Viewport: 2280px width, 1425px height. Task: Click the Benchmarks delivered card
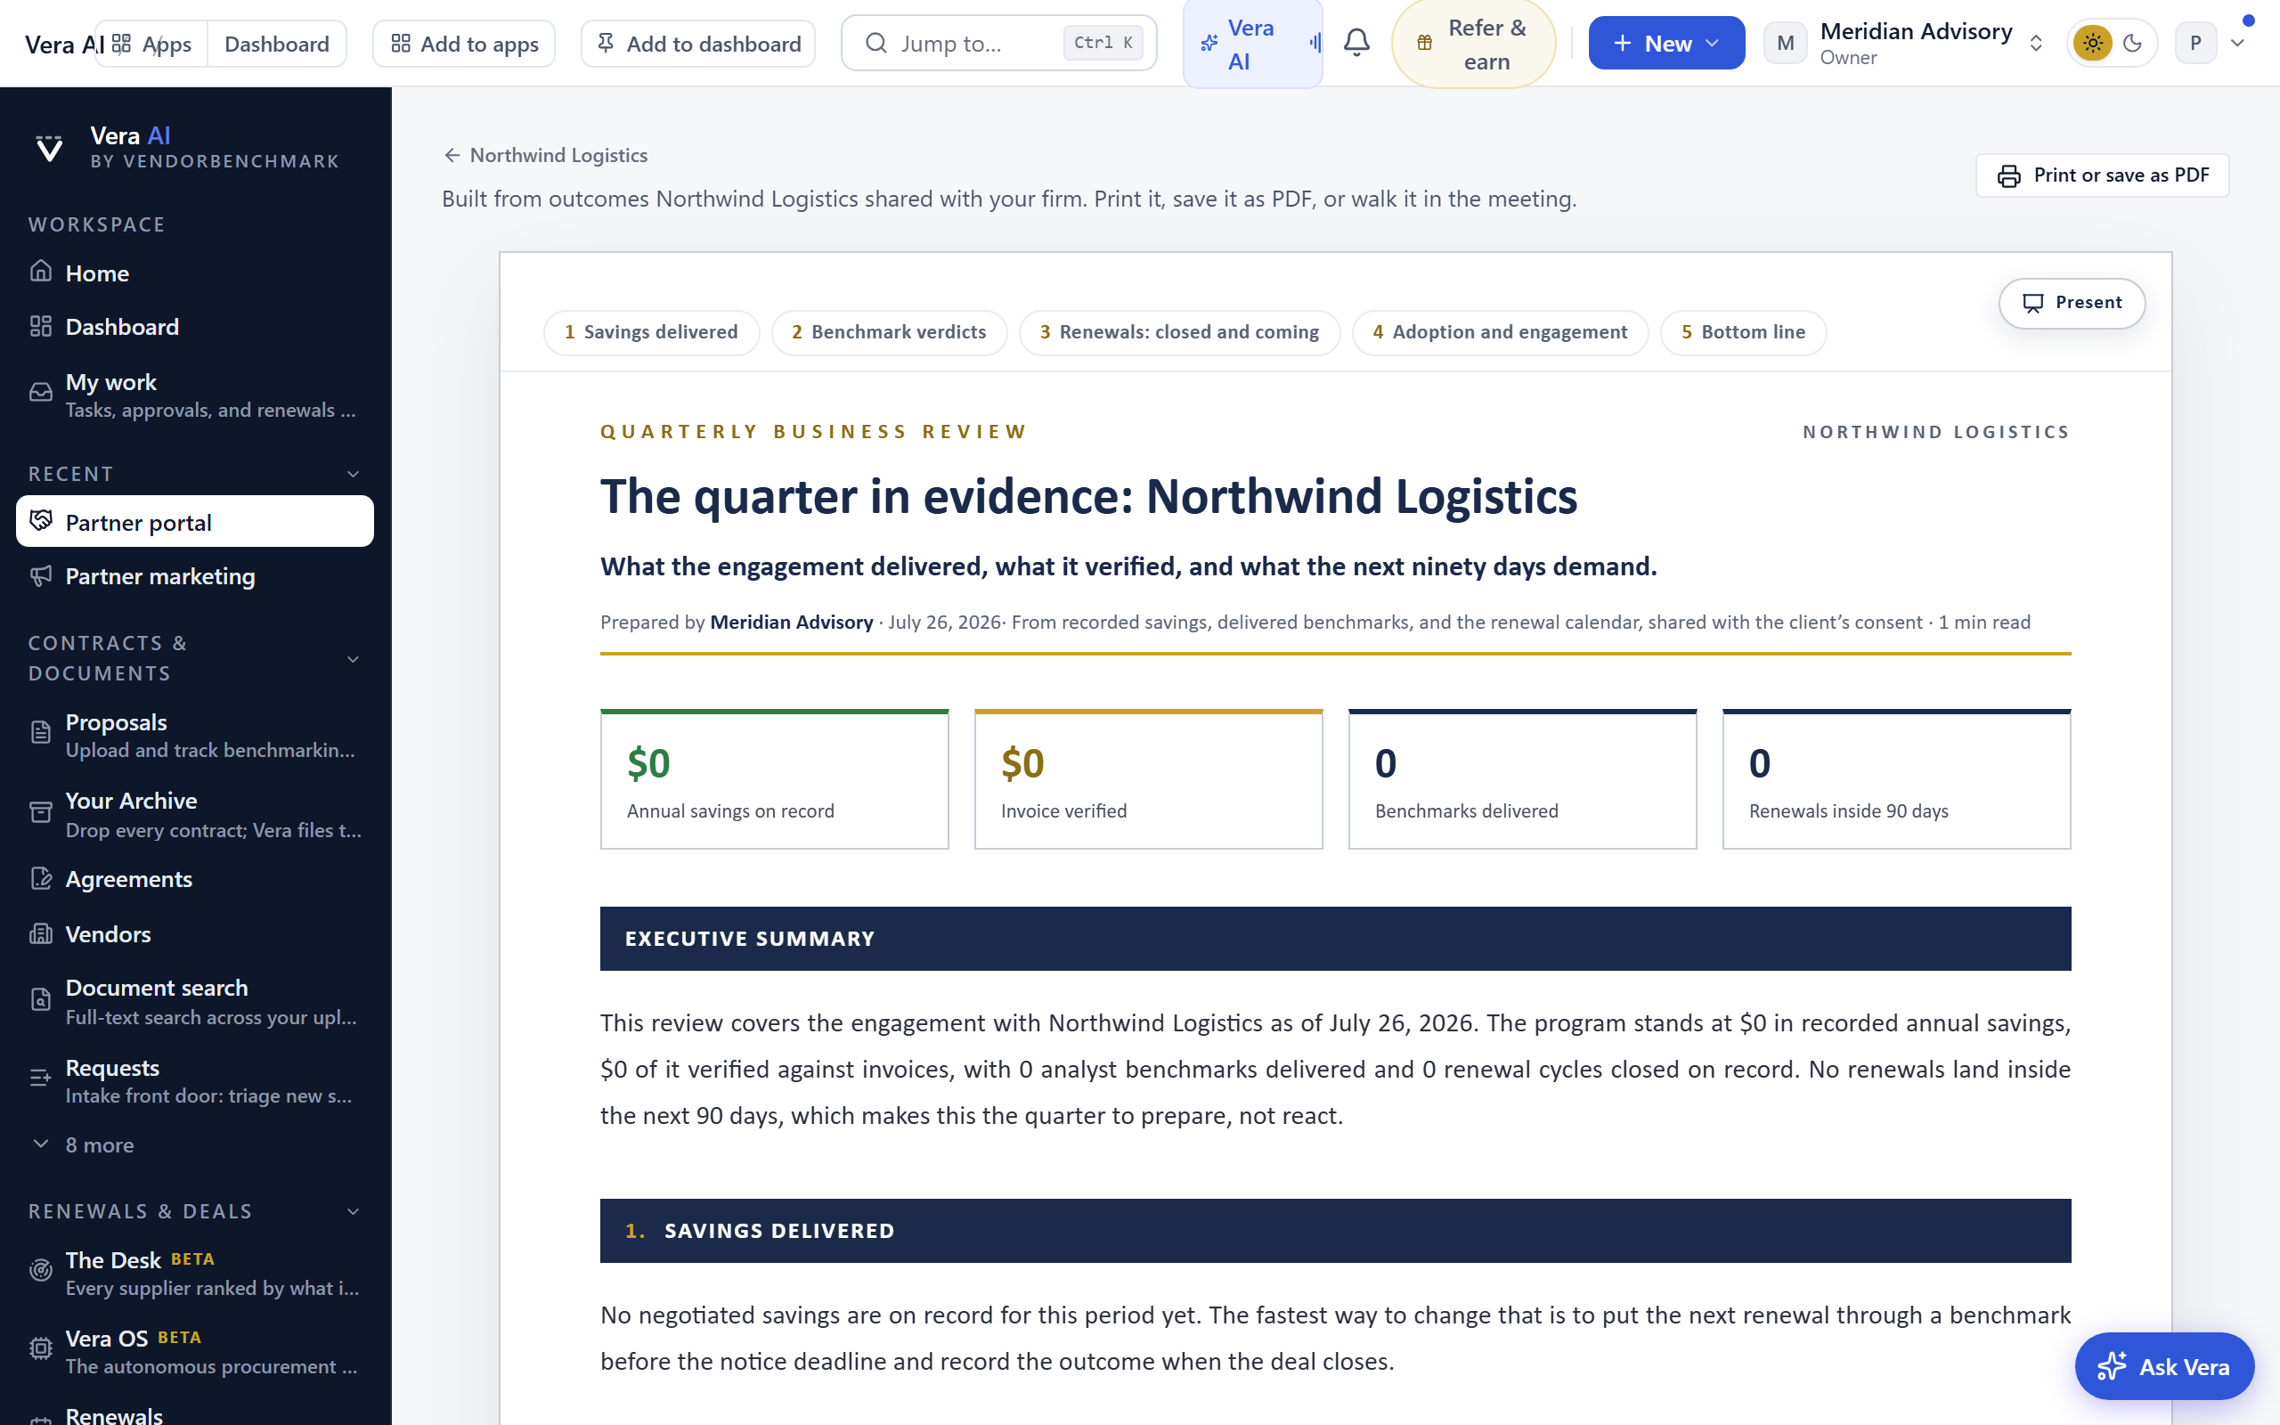(1522, 779)
